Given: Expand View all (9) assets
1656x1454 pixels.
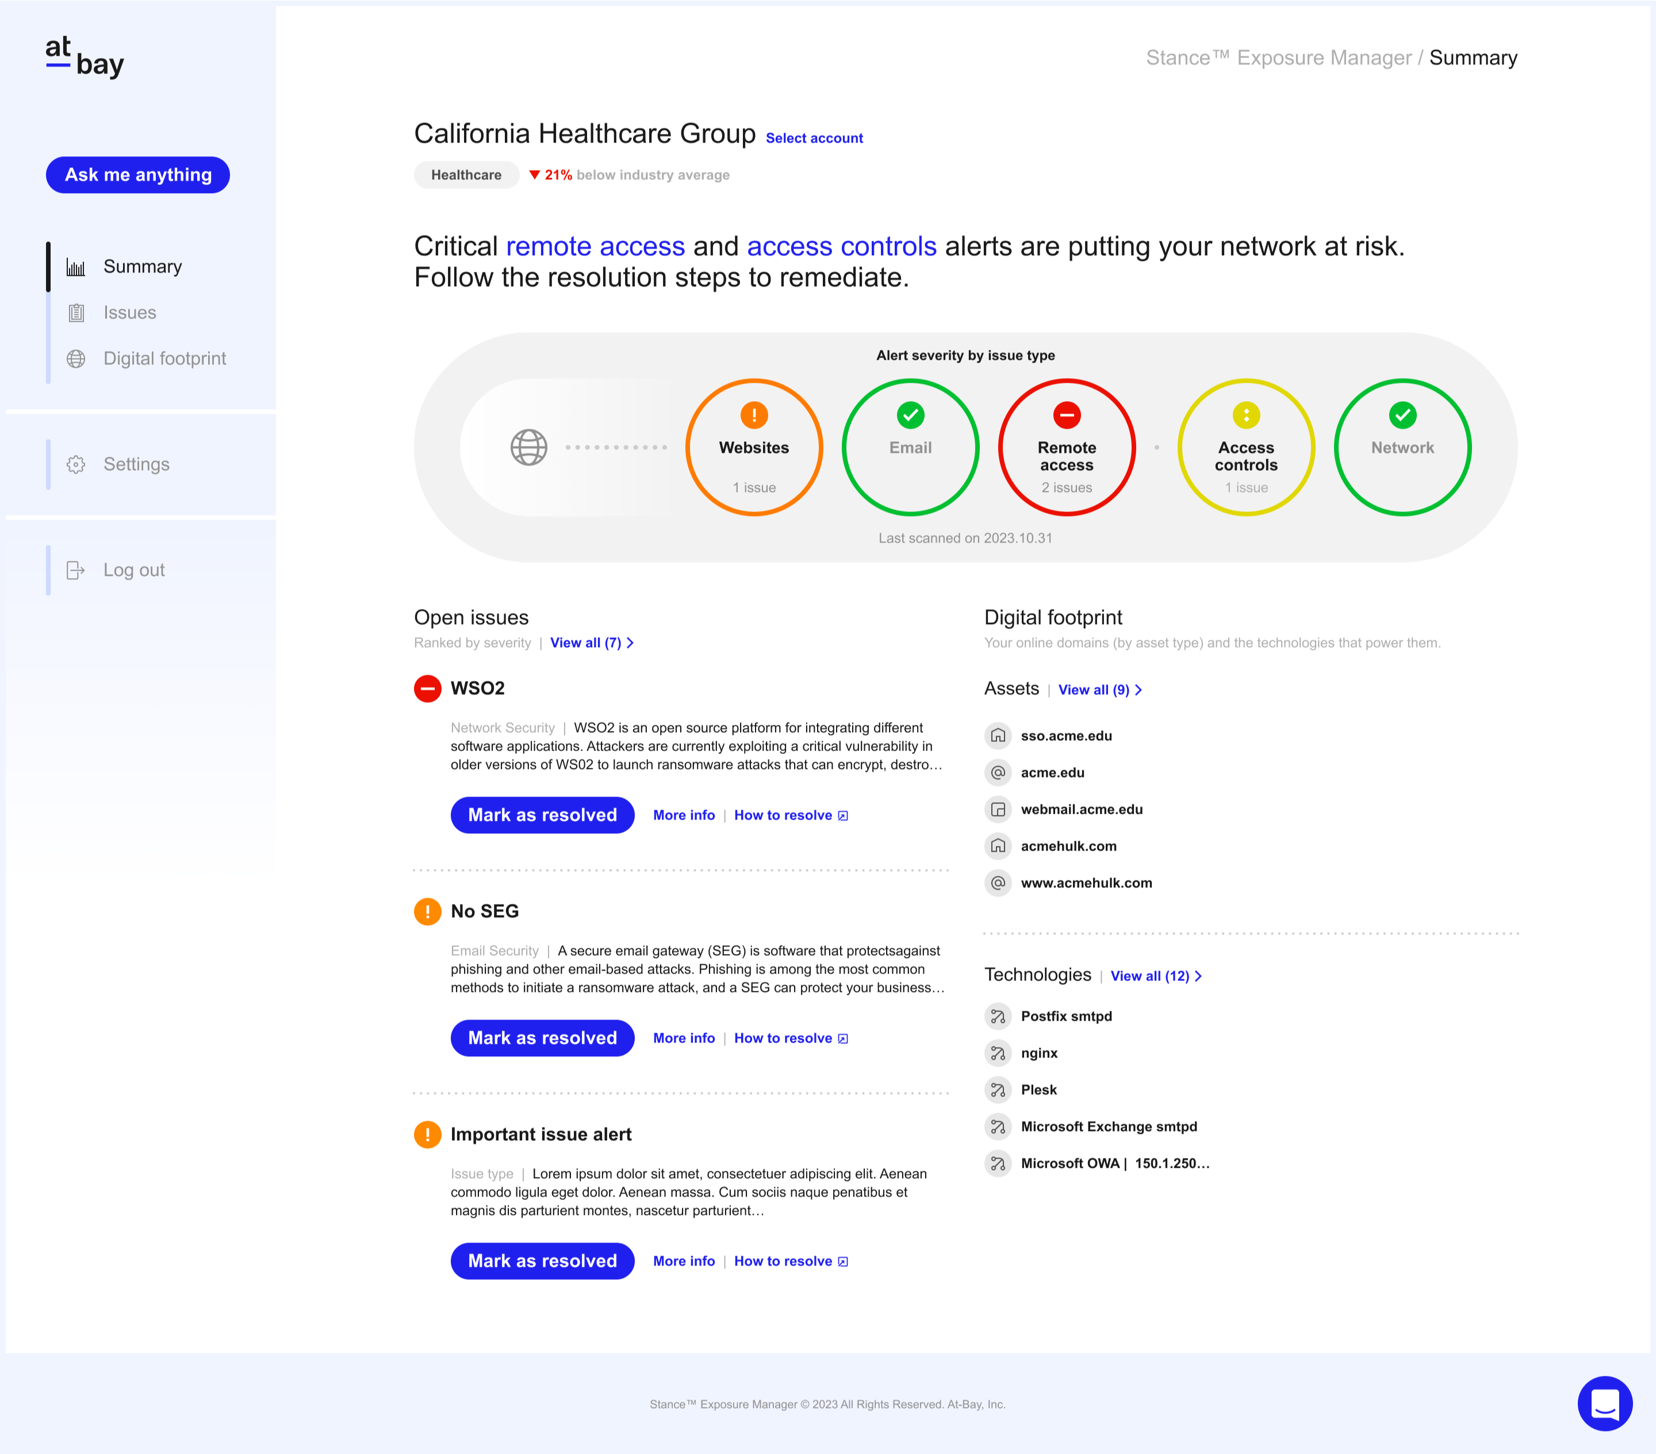Looking at the screenshot, I should (x=1099, y=690).
